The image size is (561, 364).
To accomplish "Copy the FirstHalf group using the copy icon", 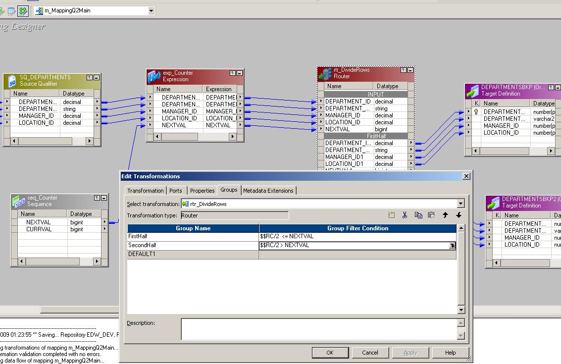I will [x=419, y=215].
